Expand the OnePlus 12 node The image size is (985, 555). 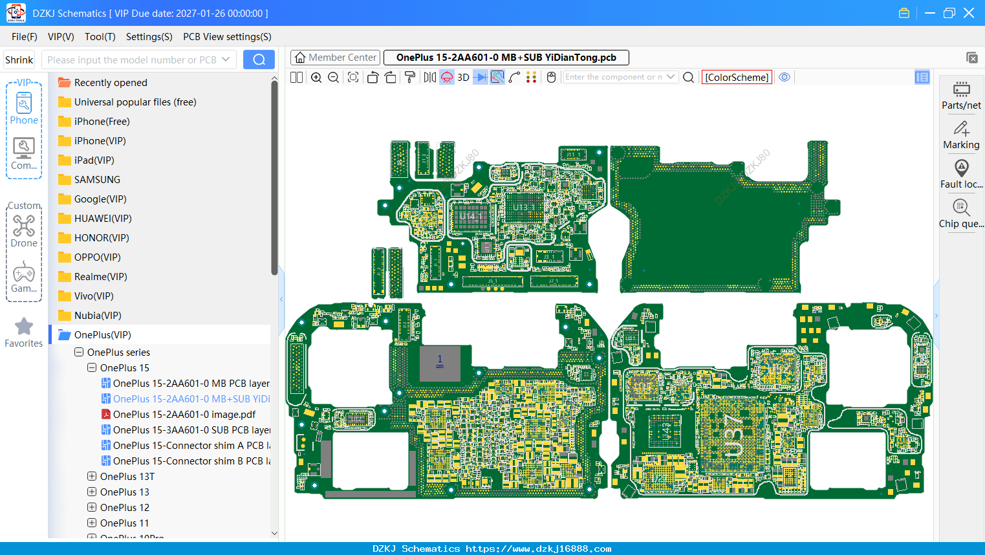coord(92,508)
